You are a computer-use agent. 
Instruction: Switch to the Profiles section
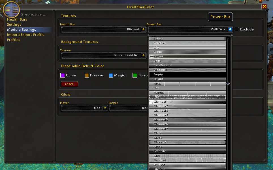click(14, 40)
